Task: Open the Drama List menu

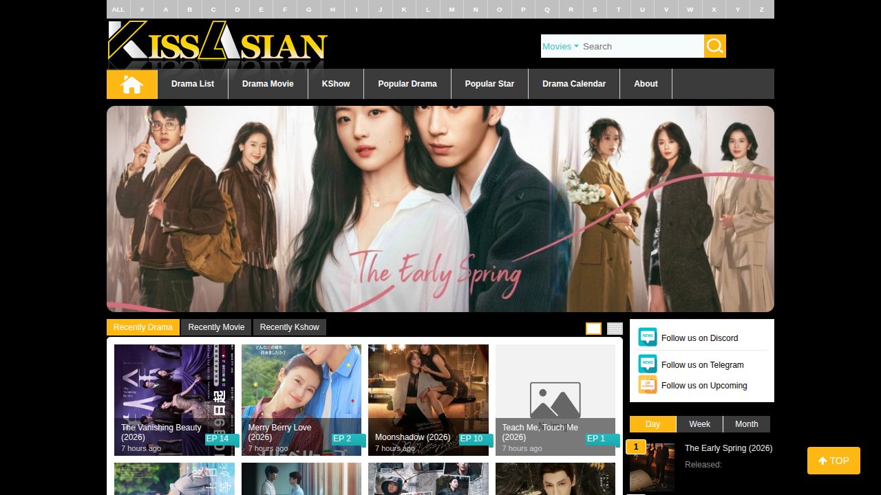Action: pyautogui.click(x=193, y=84)
